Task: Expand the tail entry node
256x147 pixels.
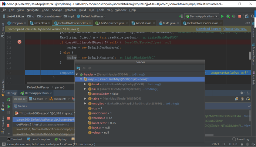Action: (x=85, y=89)
